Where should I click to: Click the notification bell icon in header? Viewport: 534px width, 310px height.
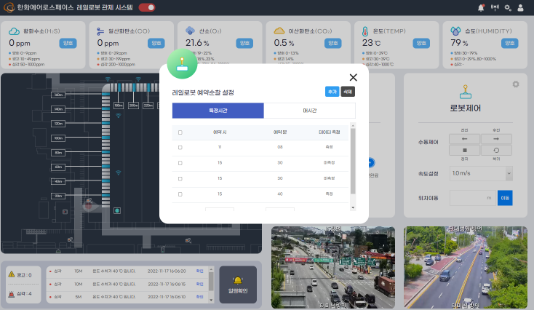(x=481, y=7)
